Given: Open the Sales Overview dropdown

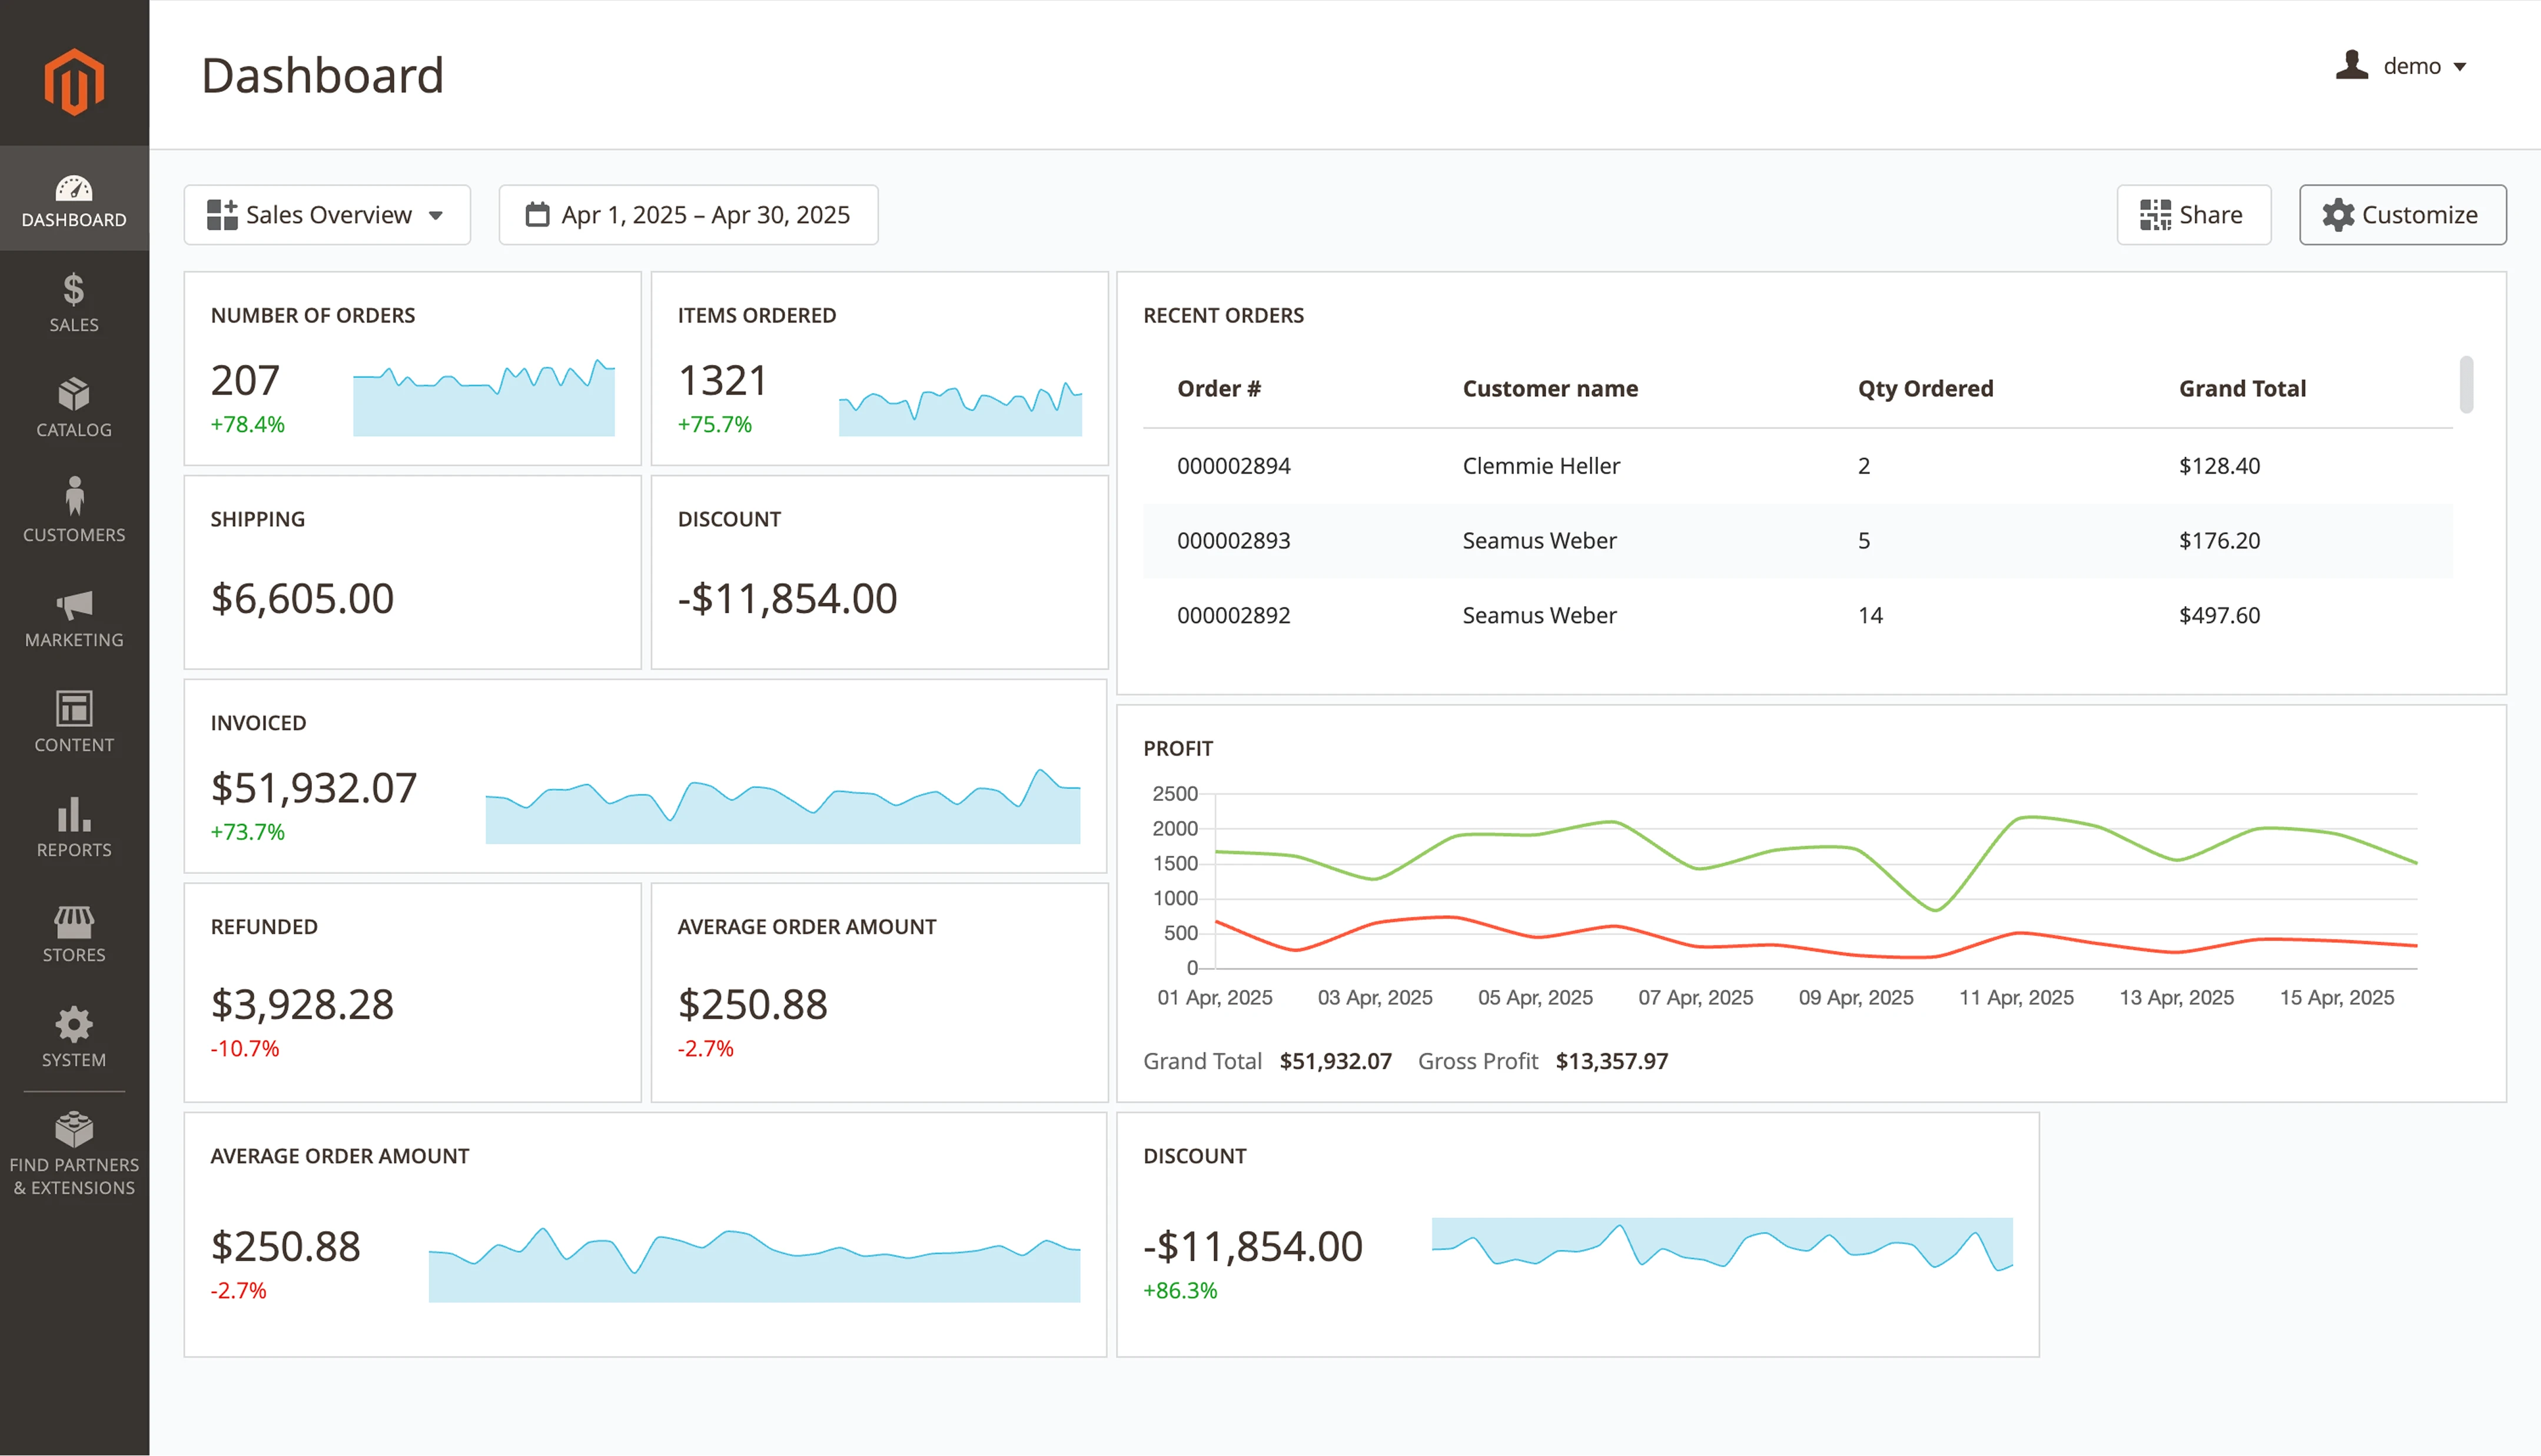Looking at the screenshot, I should click(327, 214).
